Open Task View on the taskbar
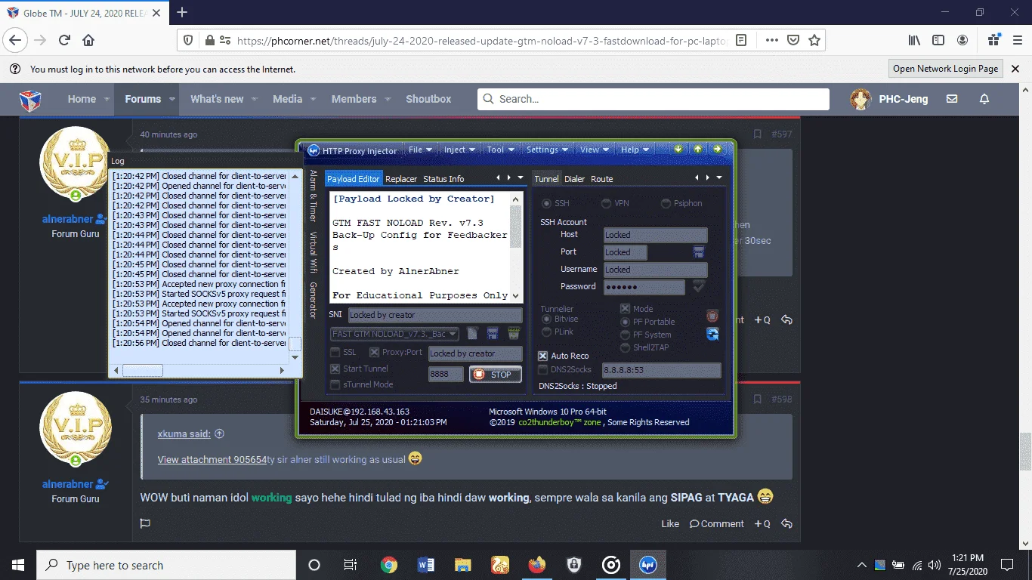Image resolution: width=1032 pixels, height=580 pixels. pyautogui.click(x=351, y=565)
